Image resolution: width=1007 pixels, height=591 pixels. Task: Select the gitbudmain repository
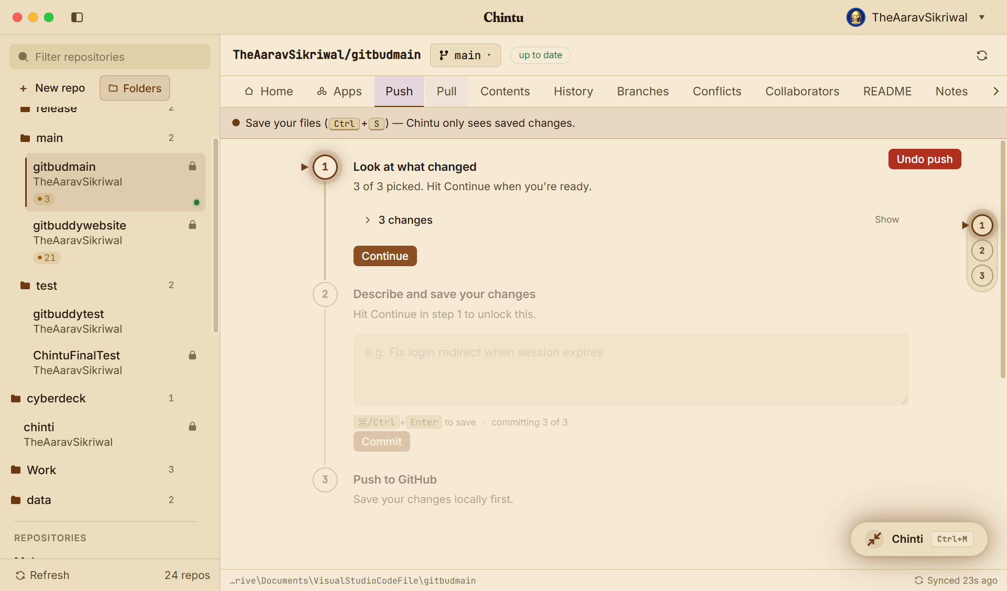click(115, 182)
